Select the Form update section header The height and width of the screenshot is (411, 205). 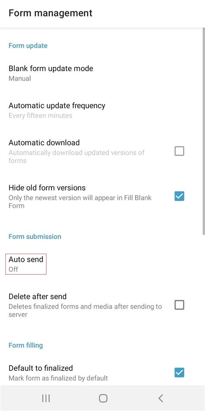28,46
